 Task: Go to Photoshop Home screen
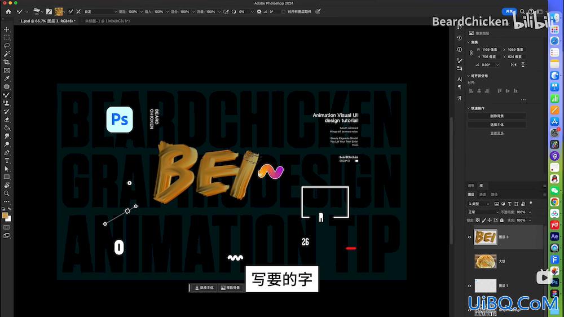(x=8, y=11)
